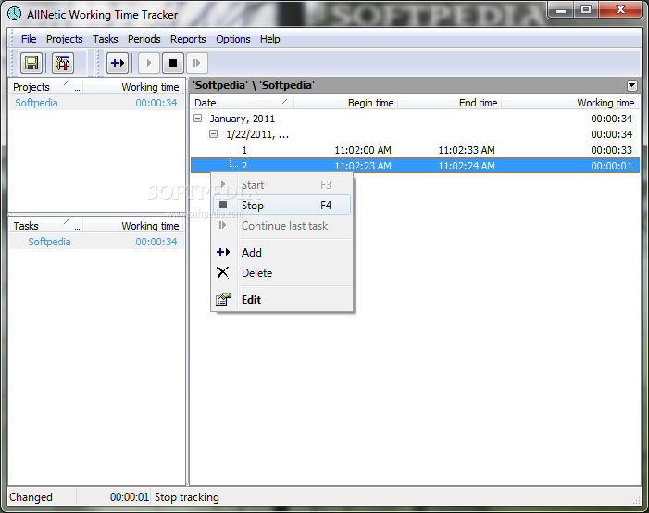This screenshot has height=513, width=649.
Task: Open the Options menu
Action: pyautogui.click(x=233, y=39)
